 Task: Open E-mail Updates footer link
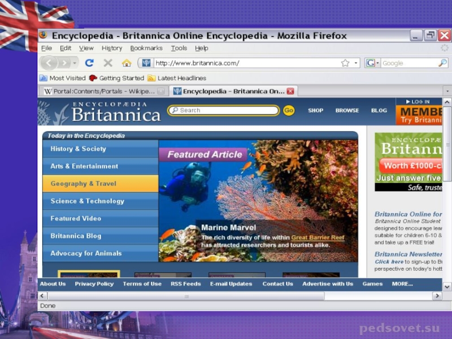click(x=231, y=284)
